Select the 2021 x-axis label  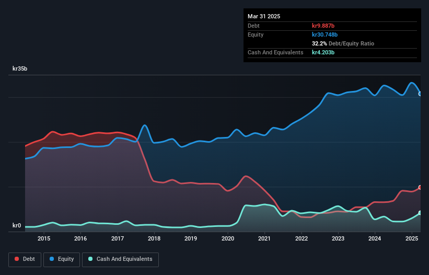[x=264, y=238]
